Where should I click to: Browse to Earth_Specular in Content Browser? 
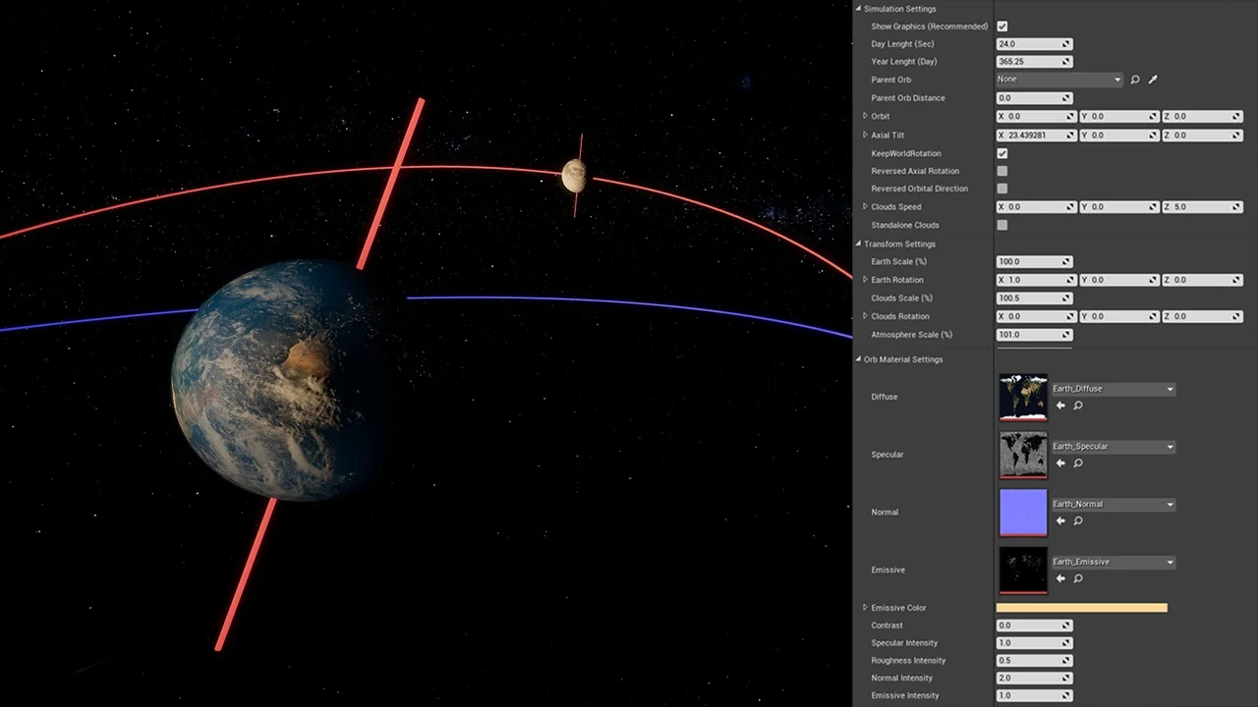pyautogui.click(x=1078, y=463)
